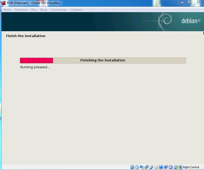The width and height of the screenshot is (204, 170).
Task: Click the Finishing the installation progress bar
Action: coord(103,60)
